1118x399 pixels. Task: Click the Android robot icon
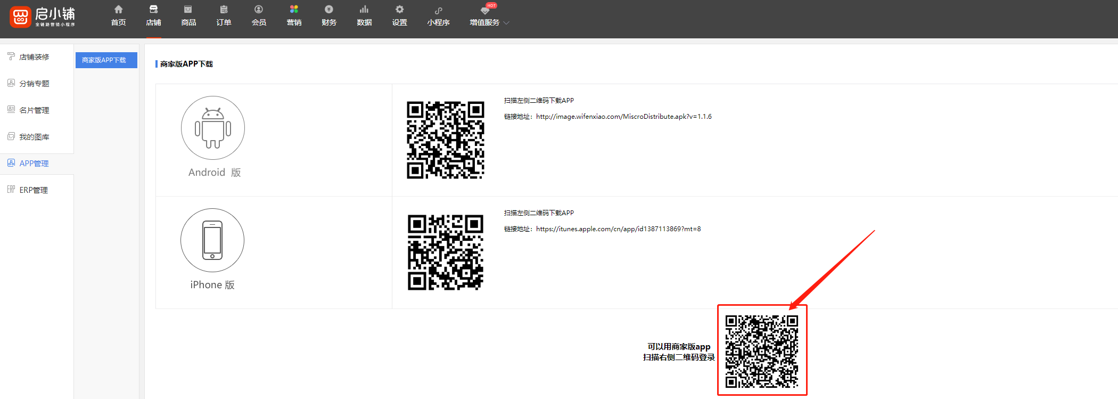click(x=213, y=128)
